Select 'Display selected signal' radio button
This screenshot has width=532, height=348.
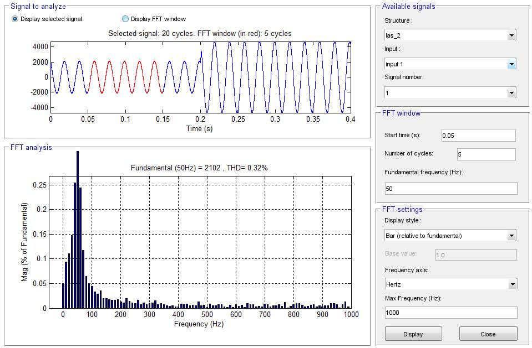[15, 19]
